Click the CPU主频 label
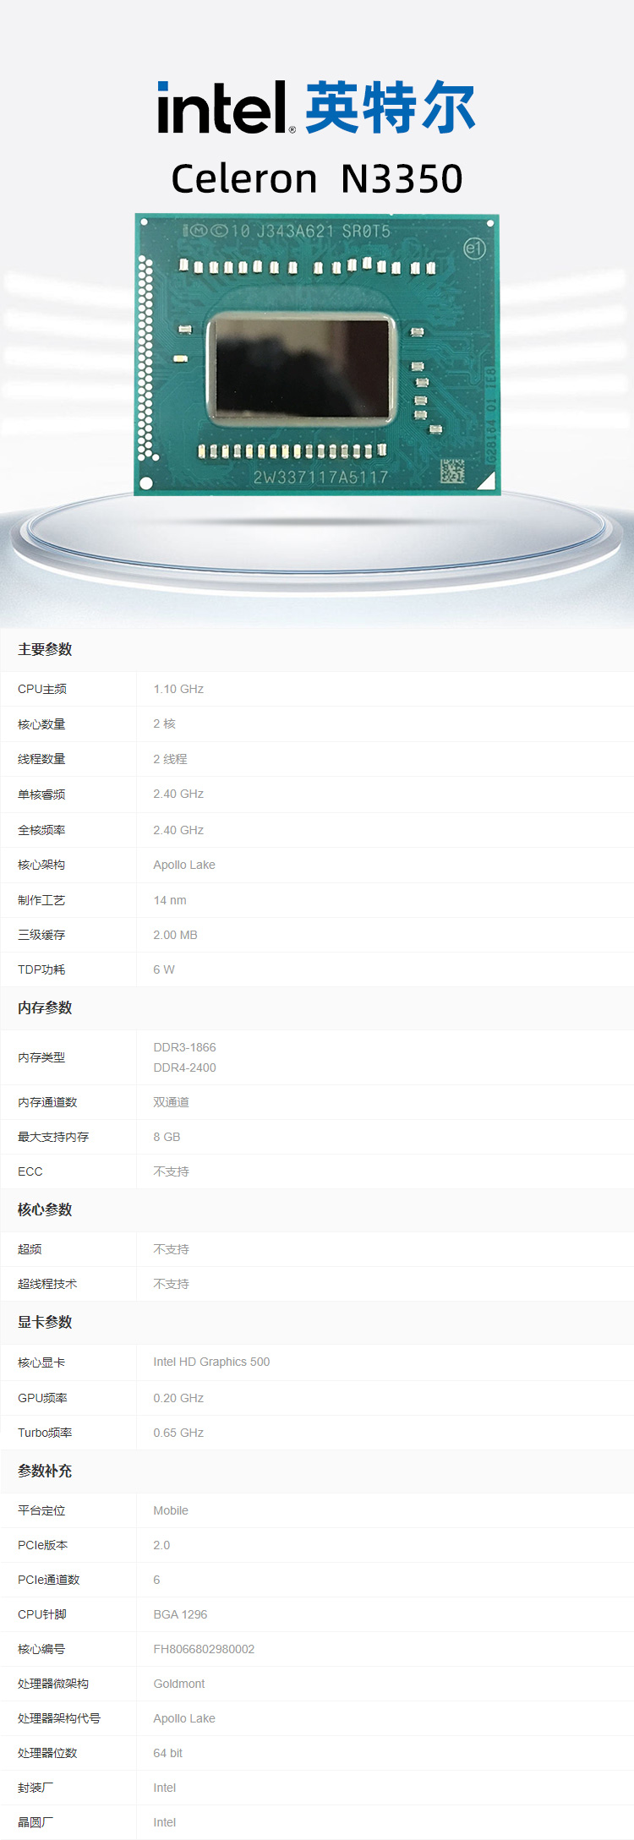The image size is (634, 1840). (x=42, y=689)
